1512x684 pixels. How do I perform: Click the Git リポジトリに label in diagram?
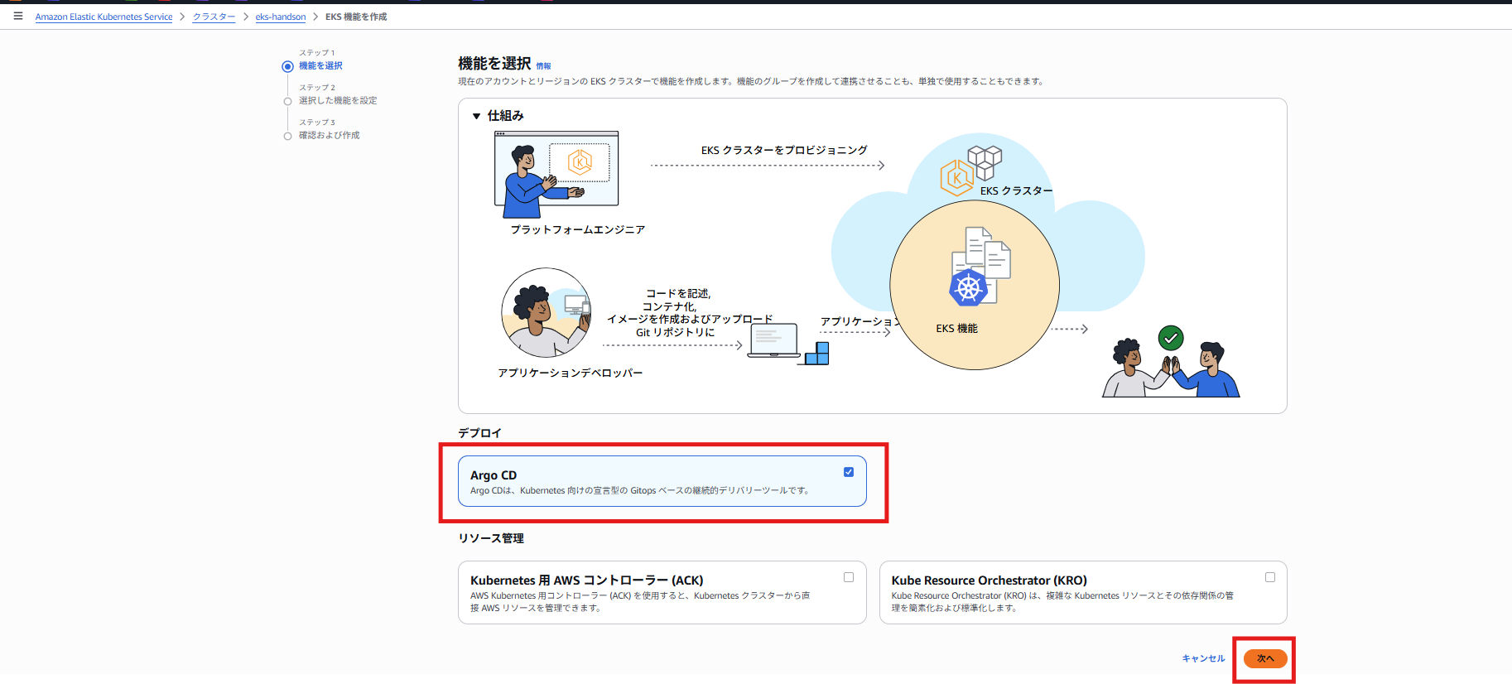click(675, 332)
